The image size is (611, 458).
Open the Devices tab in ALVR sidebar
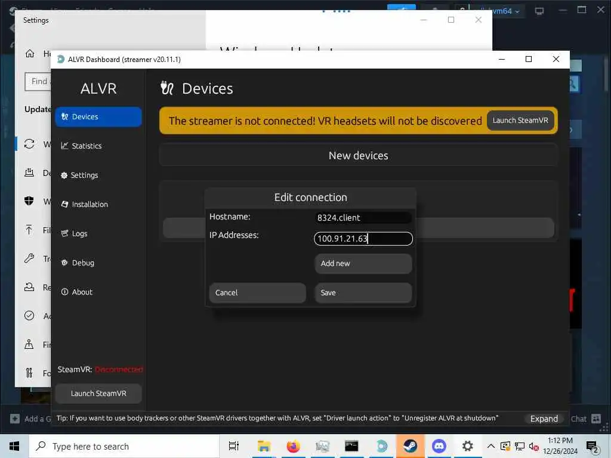pyautogui.click(x=98, y=117)
